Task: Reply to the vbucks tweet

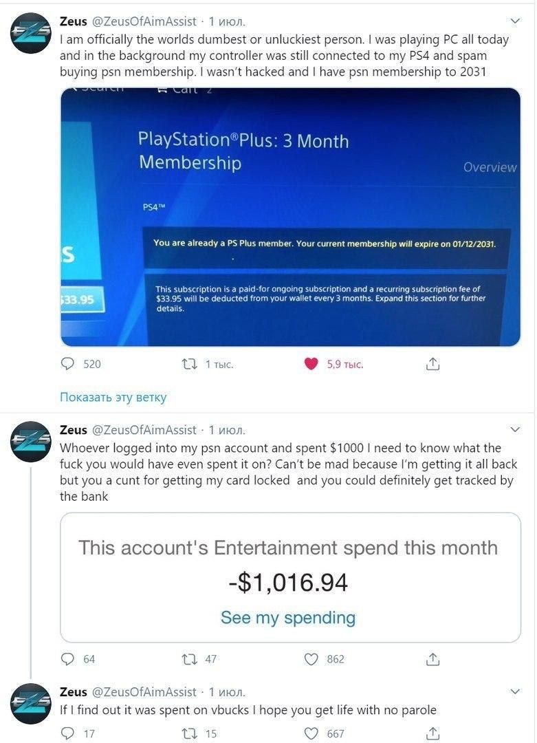Action: click(x=68, y=733)
